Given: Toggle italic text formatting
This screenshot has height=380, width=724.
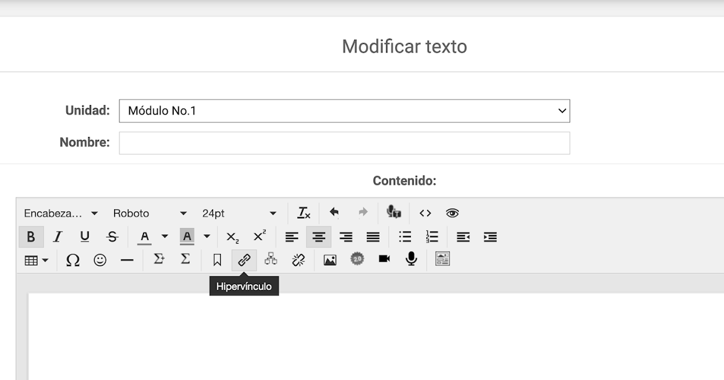Looking at the screenshot, I should (57, 236).
